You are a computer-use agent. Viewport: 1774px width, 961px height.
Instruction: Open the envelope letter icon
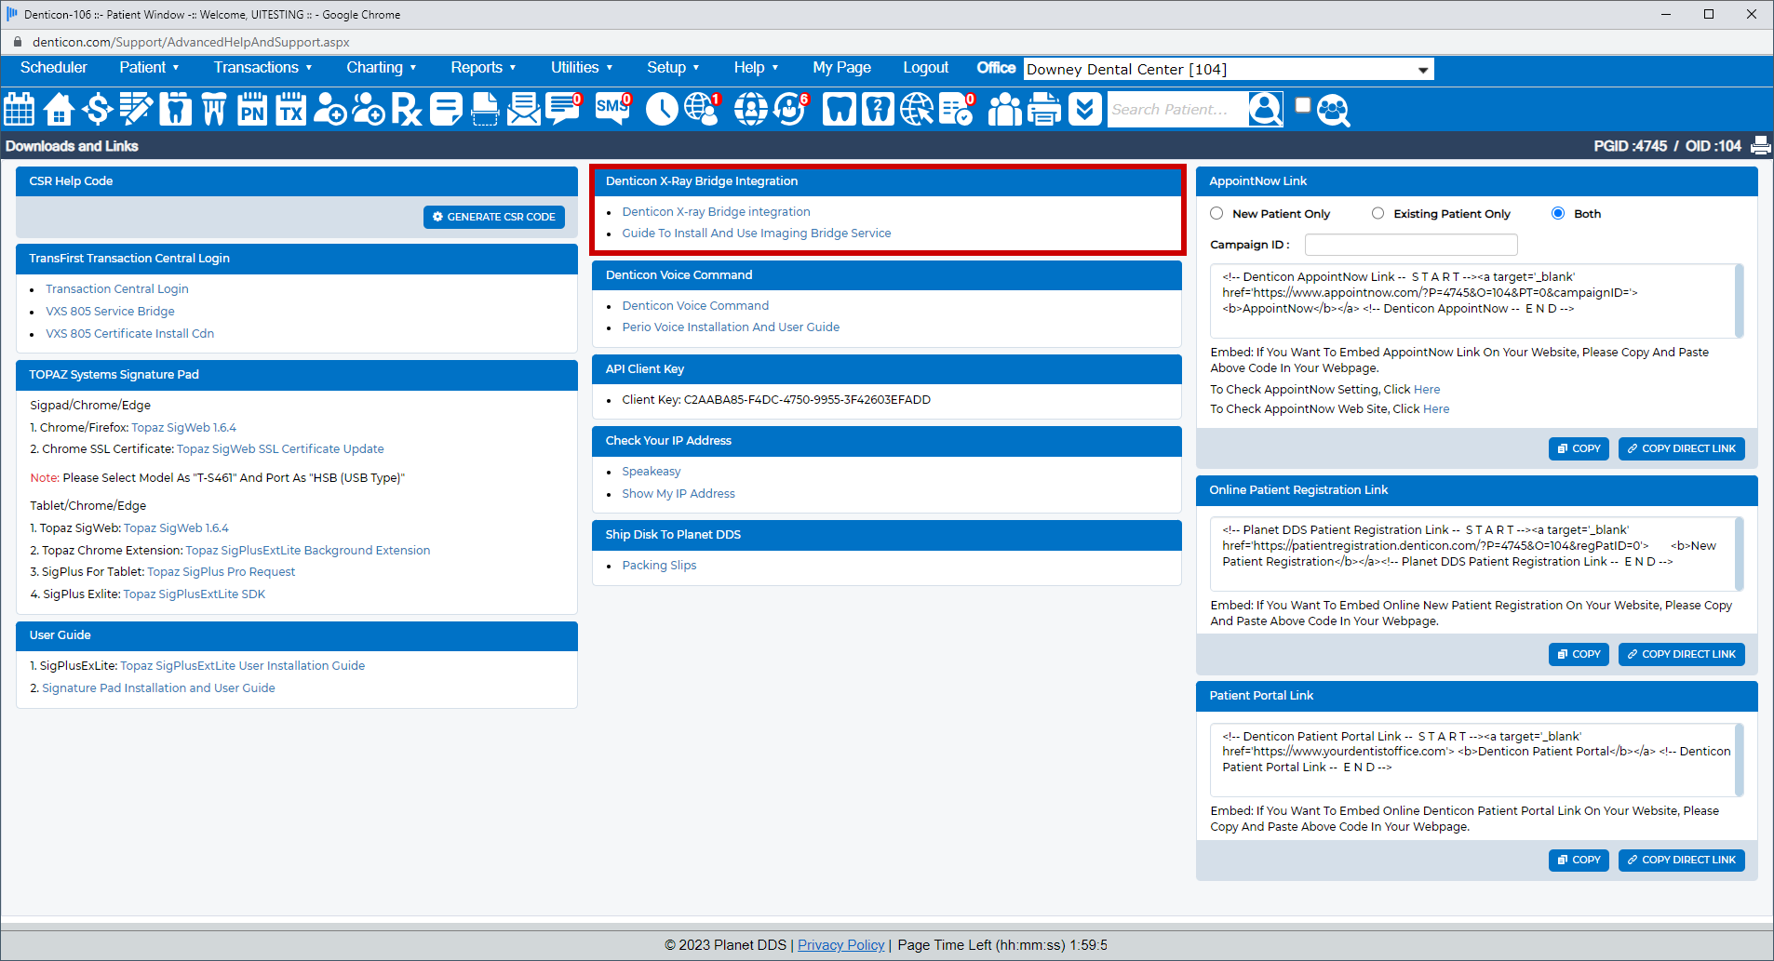[x=524, y=109]
